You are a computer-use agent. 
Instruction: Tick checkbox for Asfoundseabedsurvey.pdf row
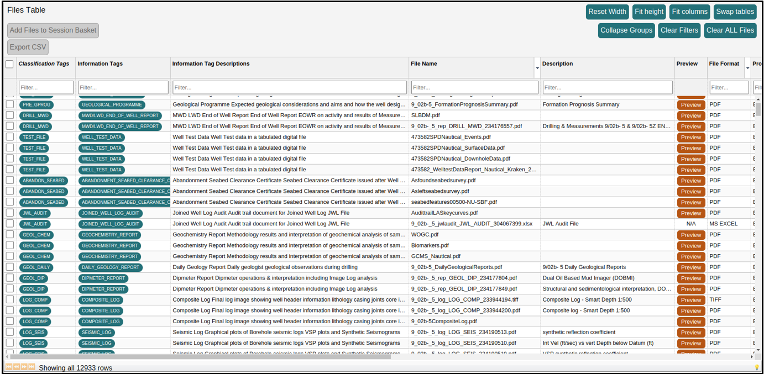pos(9,180)
